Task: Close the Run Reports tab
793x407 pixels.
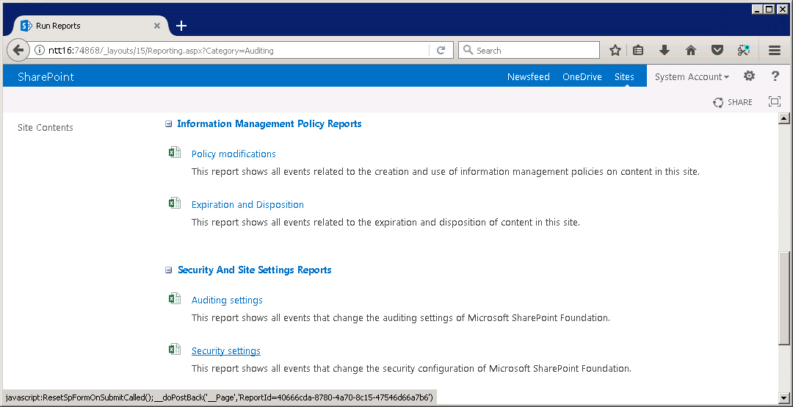Action: (157, 25)
